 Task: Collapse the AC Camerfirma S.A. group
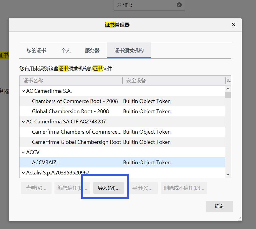pos(23,91)
